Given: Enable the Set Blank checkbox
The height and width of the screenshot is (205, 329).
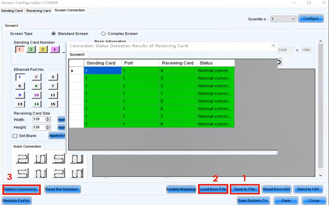Looking at the screenshot, I should 15,136.
